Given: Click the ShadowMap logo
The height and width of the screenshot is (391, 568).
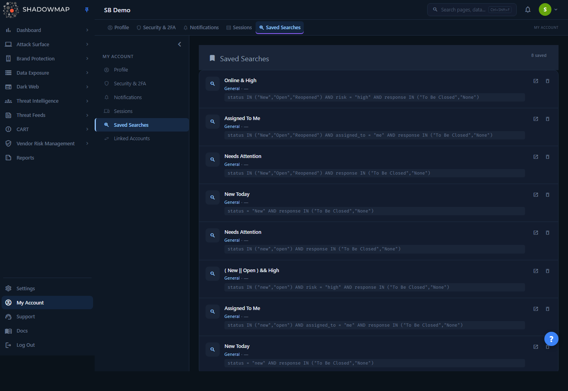Looking at the screenshot, I should (x=36, y=10).
